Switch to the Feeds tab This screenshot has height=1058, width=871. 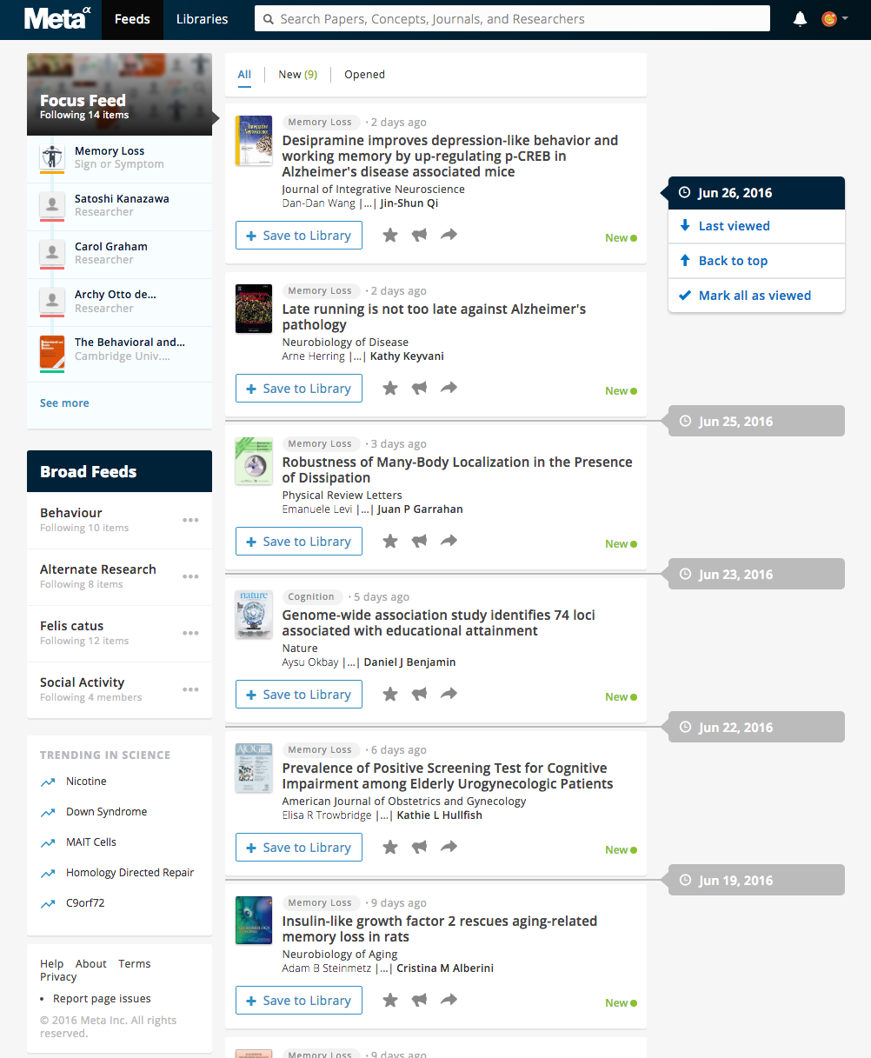[x=132, y=19]
